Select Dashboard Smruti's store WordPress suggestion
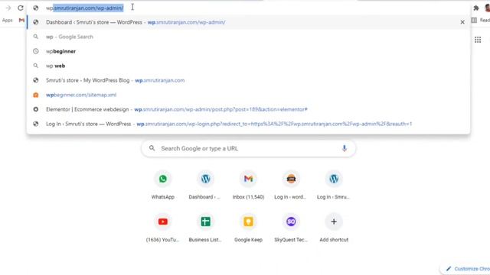 [248, 22]
